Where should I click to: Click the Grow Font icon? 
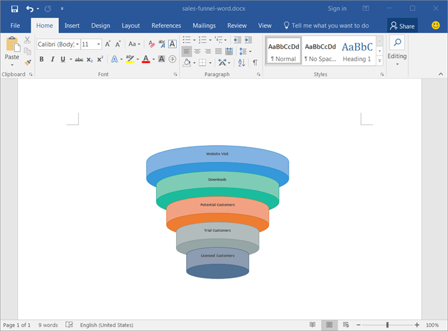pos(108,44)
